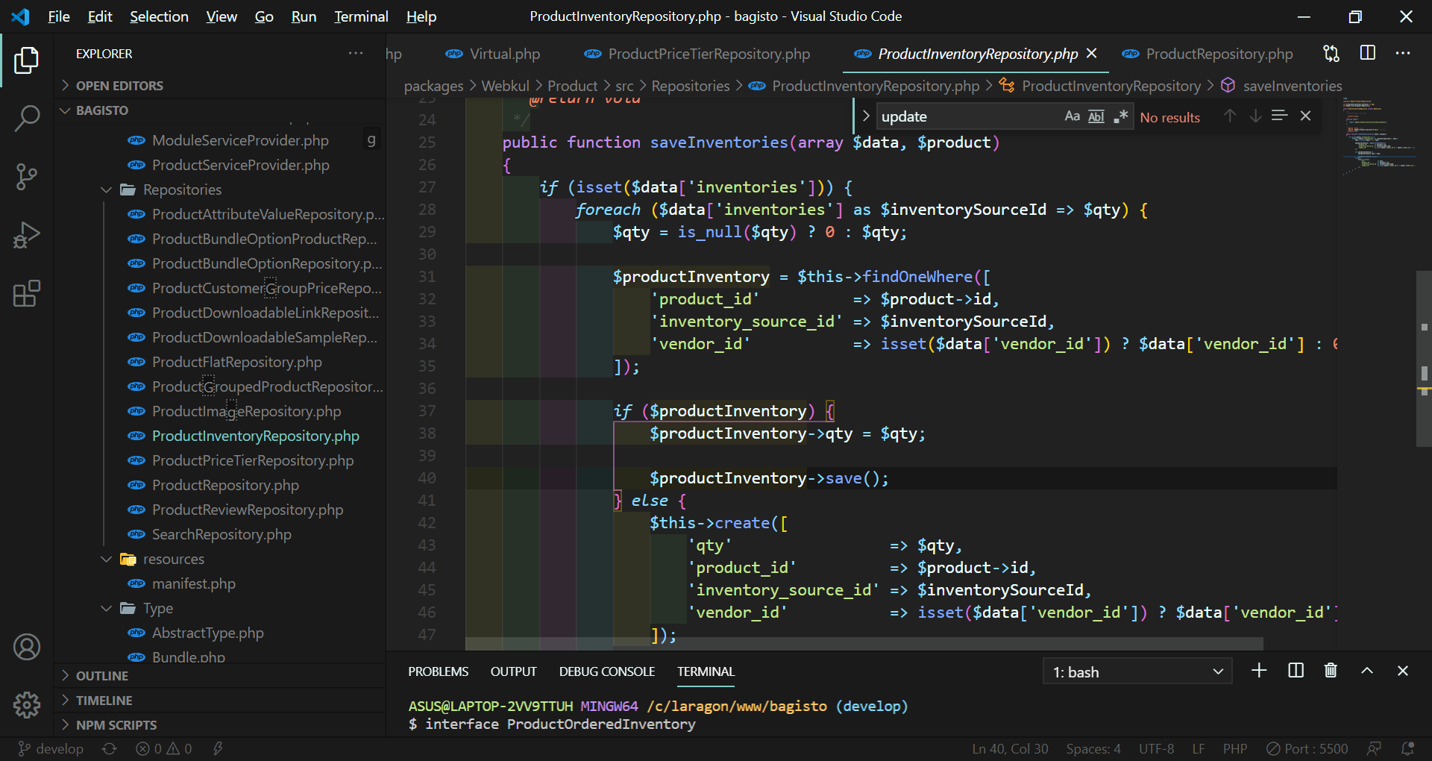The image size is (1432, 761).
Task: Open the Source Control view
Action: (x=27, y=177)
